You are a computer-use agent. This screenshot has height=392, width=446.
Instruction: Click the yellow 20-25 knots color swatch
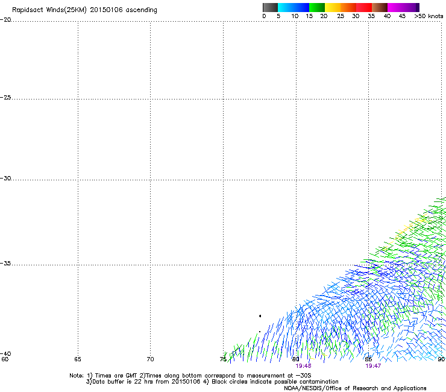[x=333, y=7]
